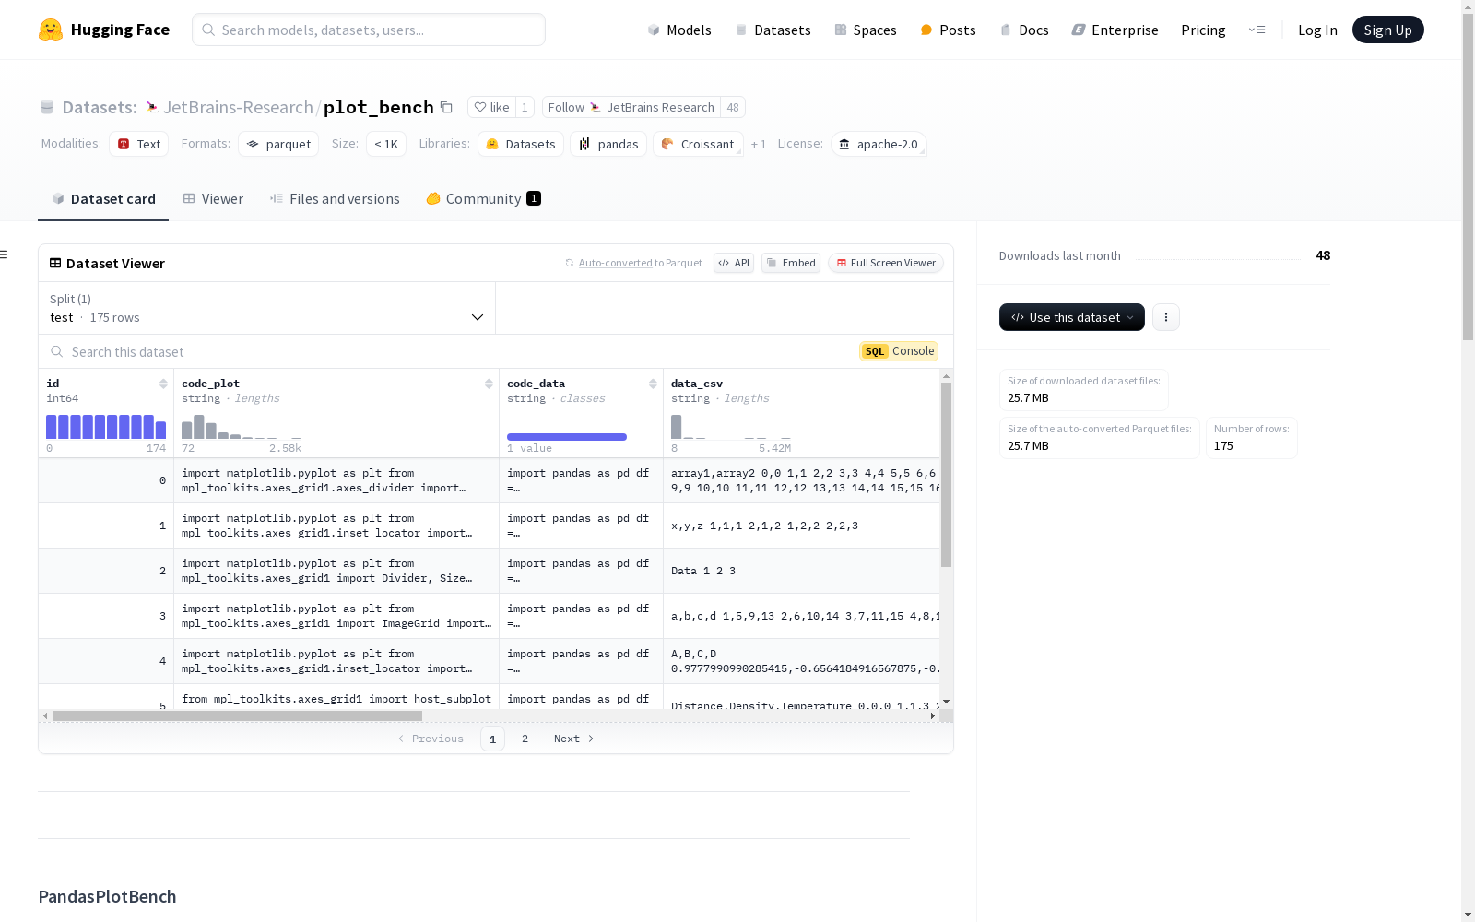The image size is (1475, 922).
Task: Click the Croissant library tag
Action: coord(698,144)
